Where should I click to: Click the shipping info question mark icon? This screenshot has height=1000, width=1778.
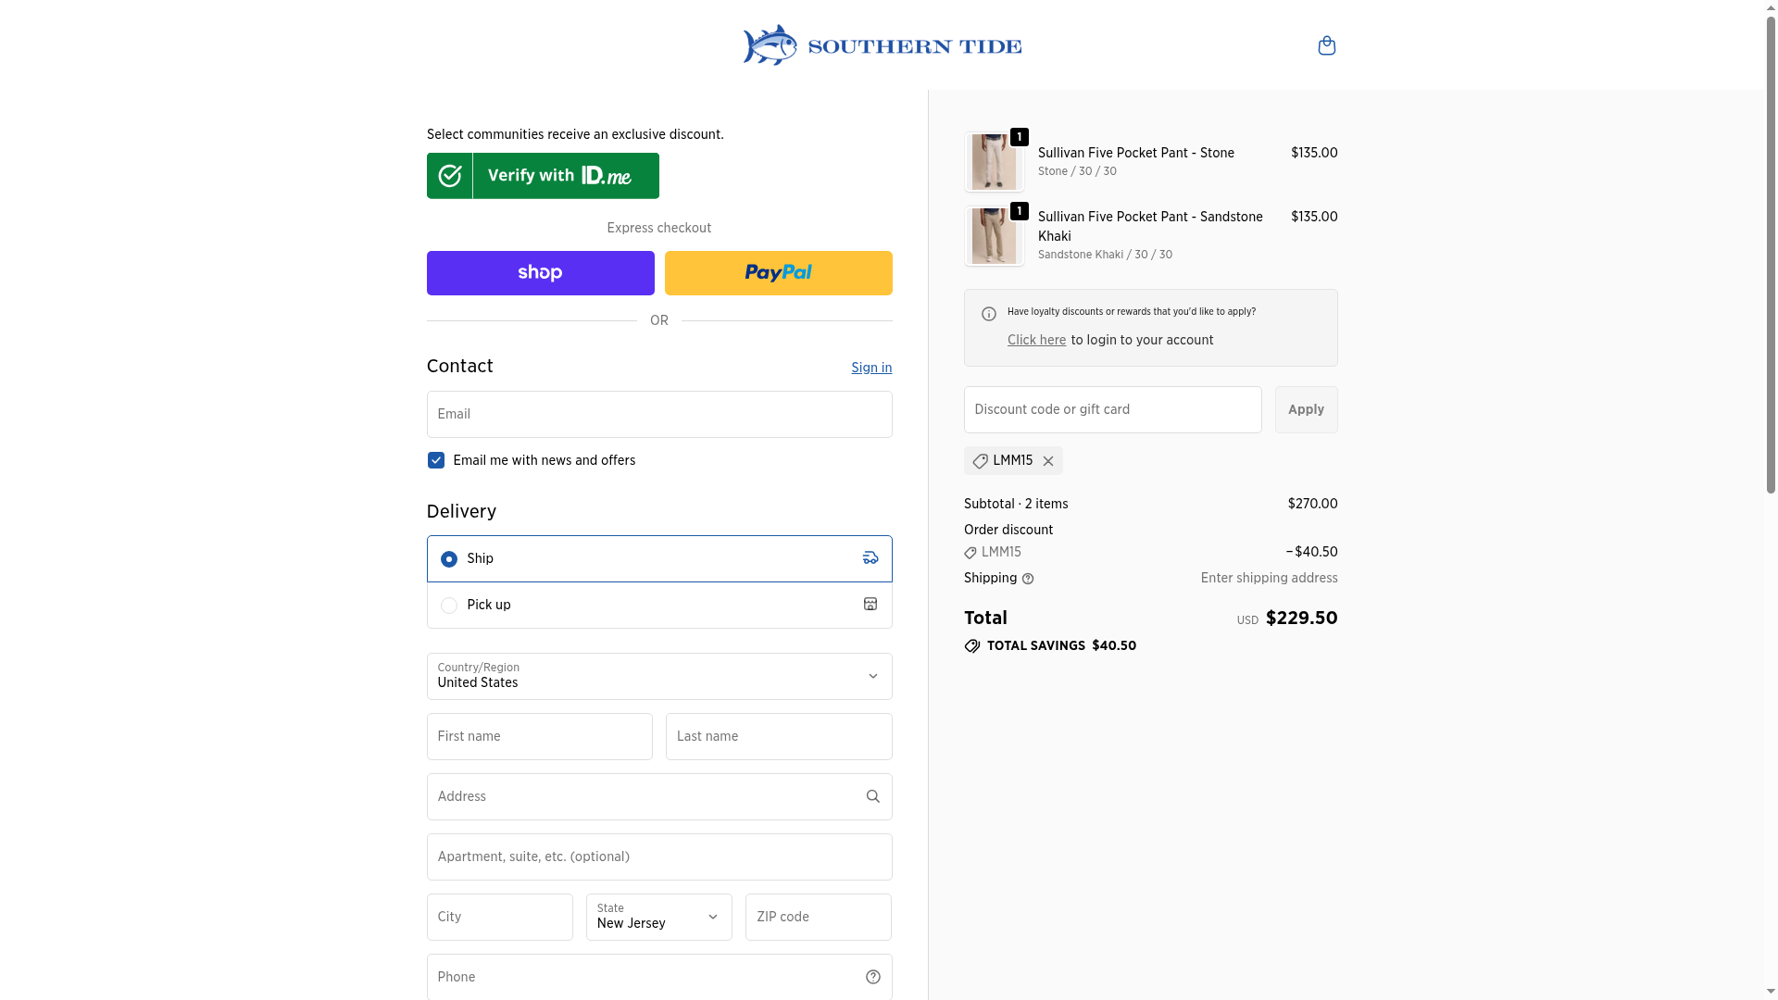(1028, 579)
